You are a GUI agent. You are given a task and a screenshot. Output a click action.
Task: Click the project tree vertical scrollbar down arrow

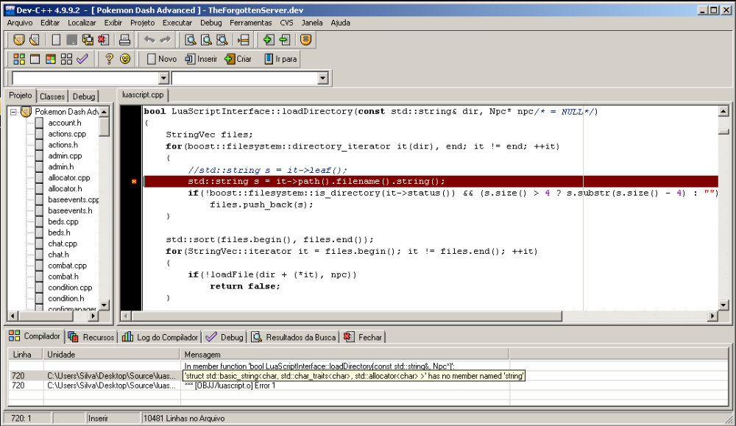pos(105,305)
